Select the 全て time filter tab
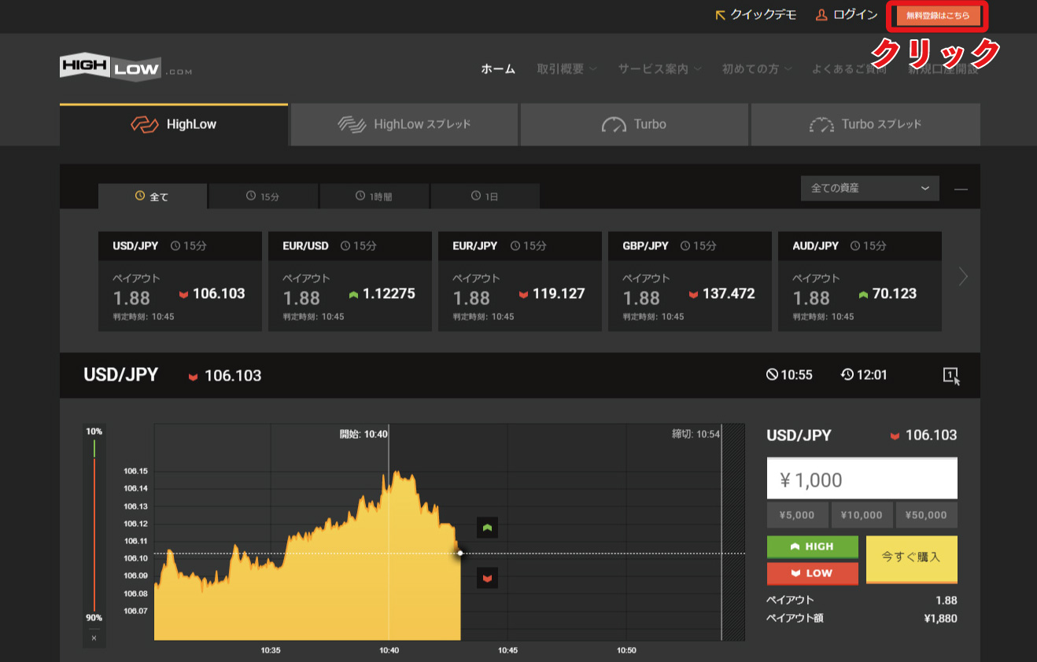Image resolution: width=1037 pixels, height=662 pixels. tap(153, 197)
